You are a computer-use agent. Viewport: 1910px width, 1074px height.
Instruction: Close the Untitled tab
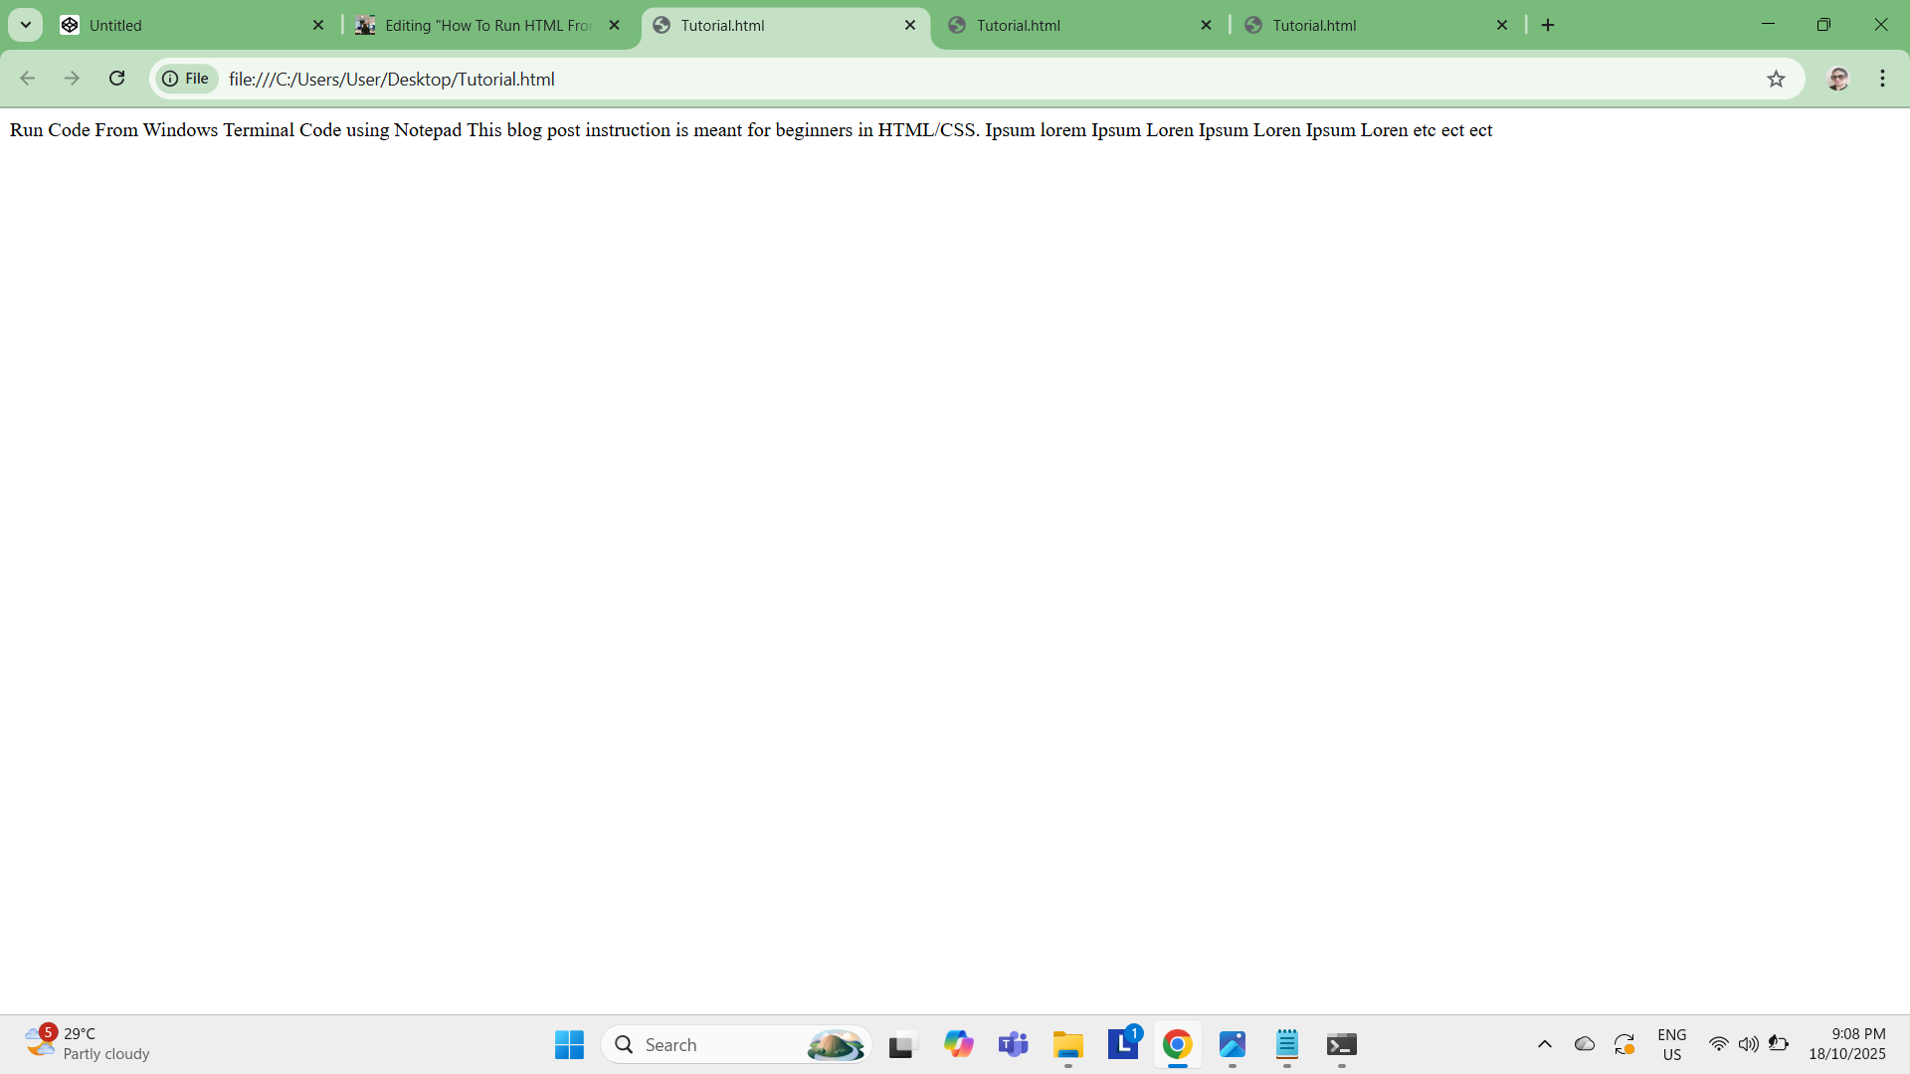(318, 25)
